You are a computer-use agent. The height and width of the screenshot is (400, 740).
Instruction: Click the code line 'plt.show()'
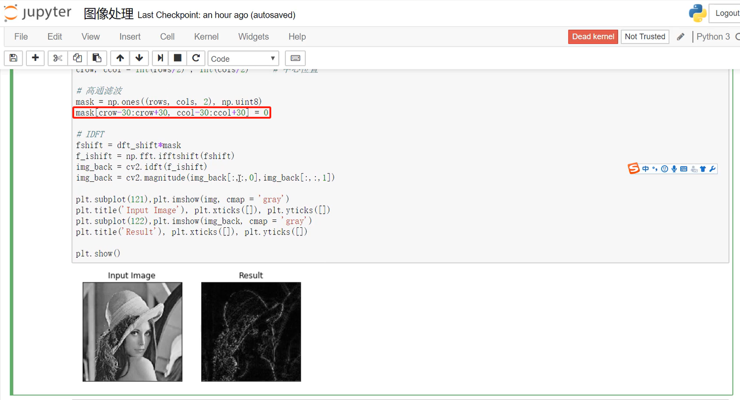pos(98,254)
